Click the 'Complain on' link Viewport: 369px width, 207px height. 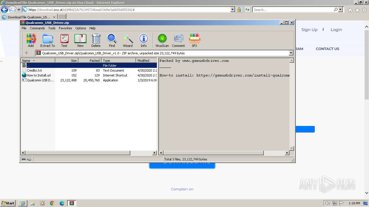click(182, 189)
